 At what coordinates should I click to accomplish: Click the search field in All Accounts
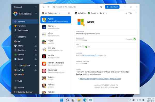click(75, 7)
